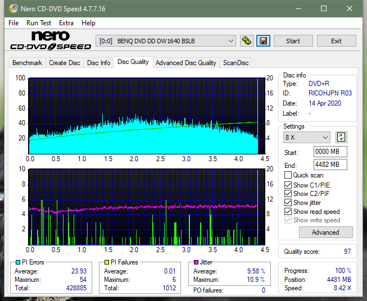Click the Nero application title bar icon
The height and width of the screenshot is (301, 367).
coord(13,8)
